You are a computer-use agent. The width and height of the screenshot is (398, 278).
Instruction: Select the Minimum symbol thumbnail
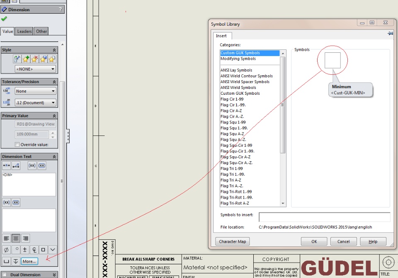pos(332,60)
